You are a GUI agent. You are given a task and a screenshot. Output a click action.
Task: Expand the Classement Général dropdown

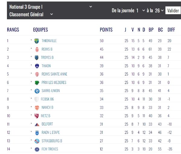pos(31,14)
